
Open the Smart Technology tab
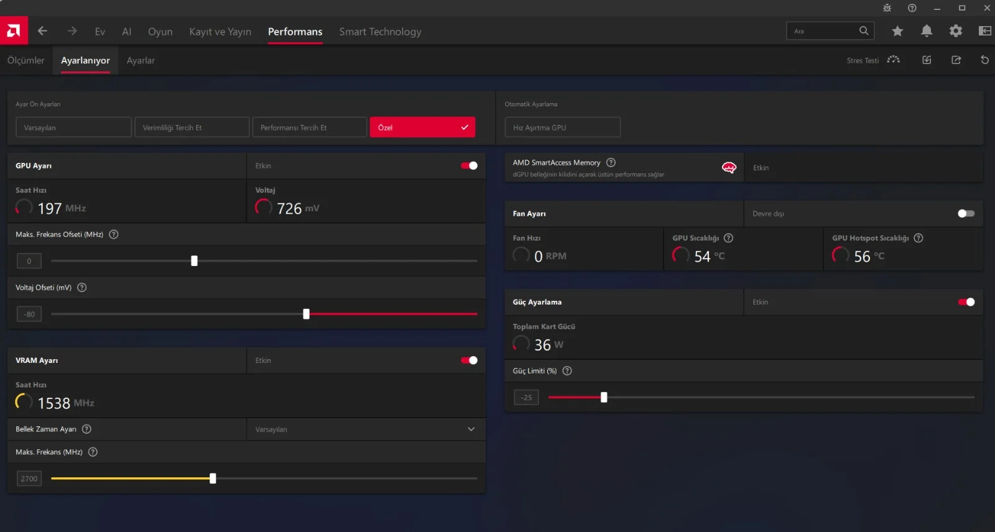click(x=380, y=32)
